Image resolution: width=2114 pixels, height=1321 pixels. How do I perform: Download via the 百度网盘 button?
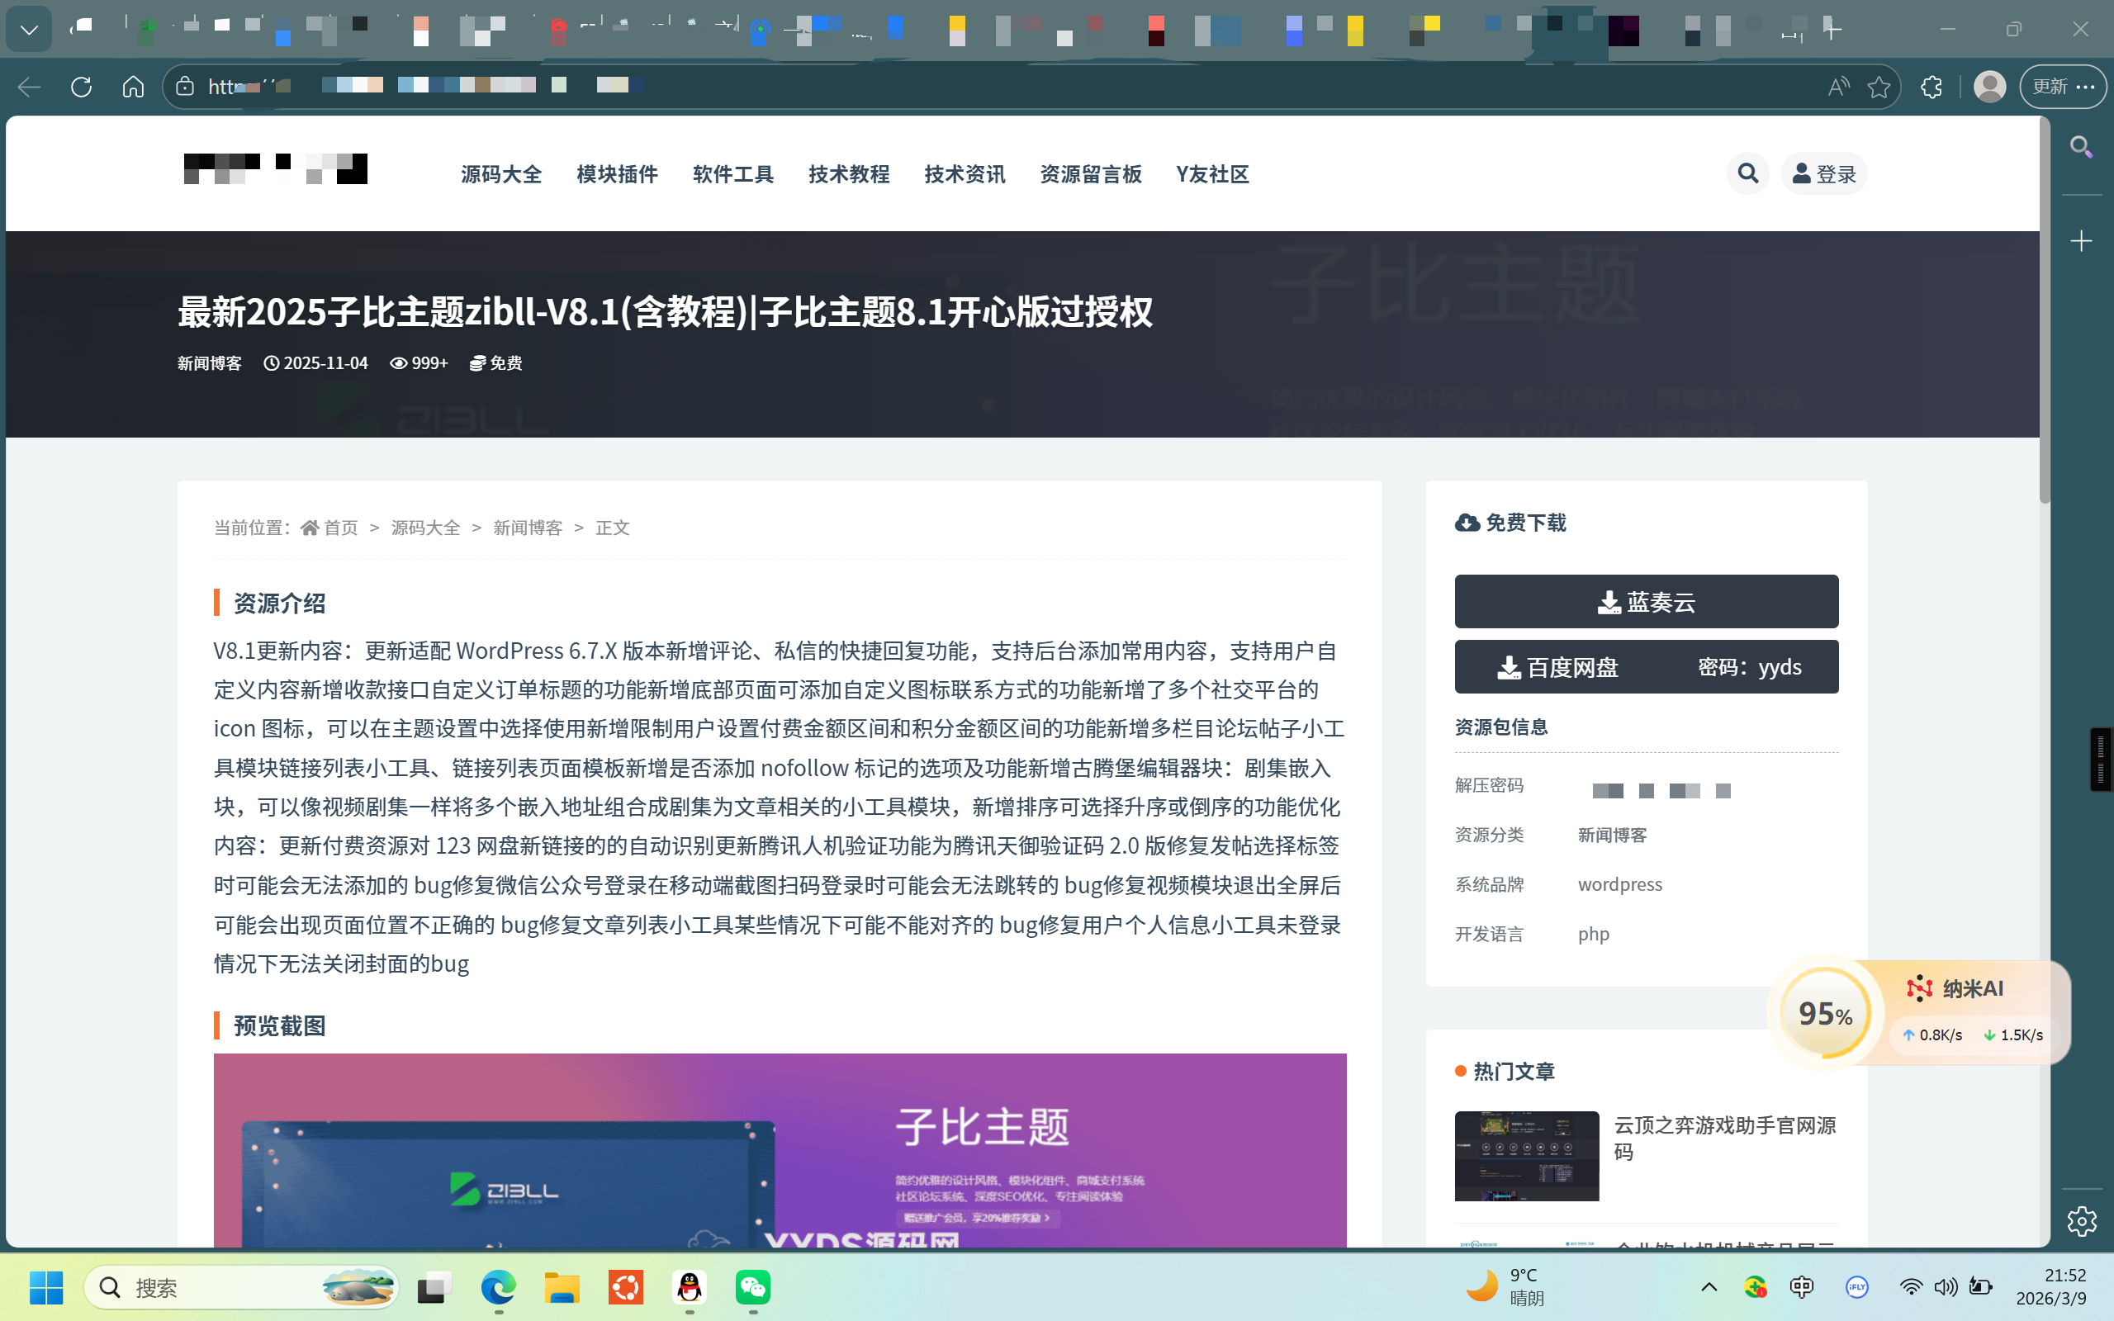point(1646,666)
